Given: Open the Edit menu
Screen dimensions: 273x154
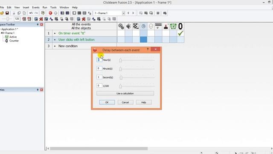Looking at the screenshot, I should (x=9, y=8).
